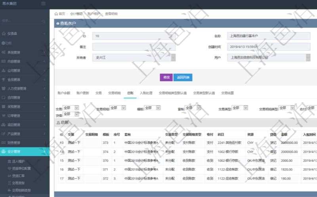
Task: Toggle the hamburger sidebar menu icon
Action: click(x=43, y=4)
